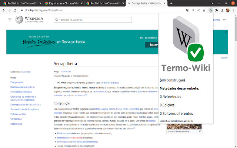Open Wikipedia's hamburger main menu
Screen dimensions: 237x148
(10, 20)
